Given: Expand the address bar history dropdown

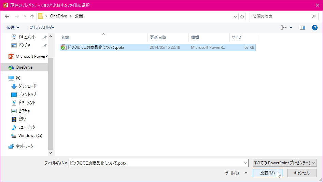Looking at the screenshot, I should pos(235,16).
